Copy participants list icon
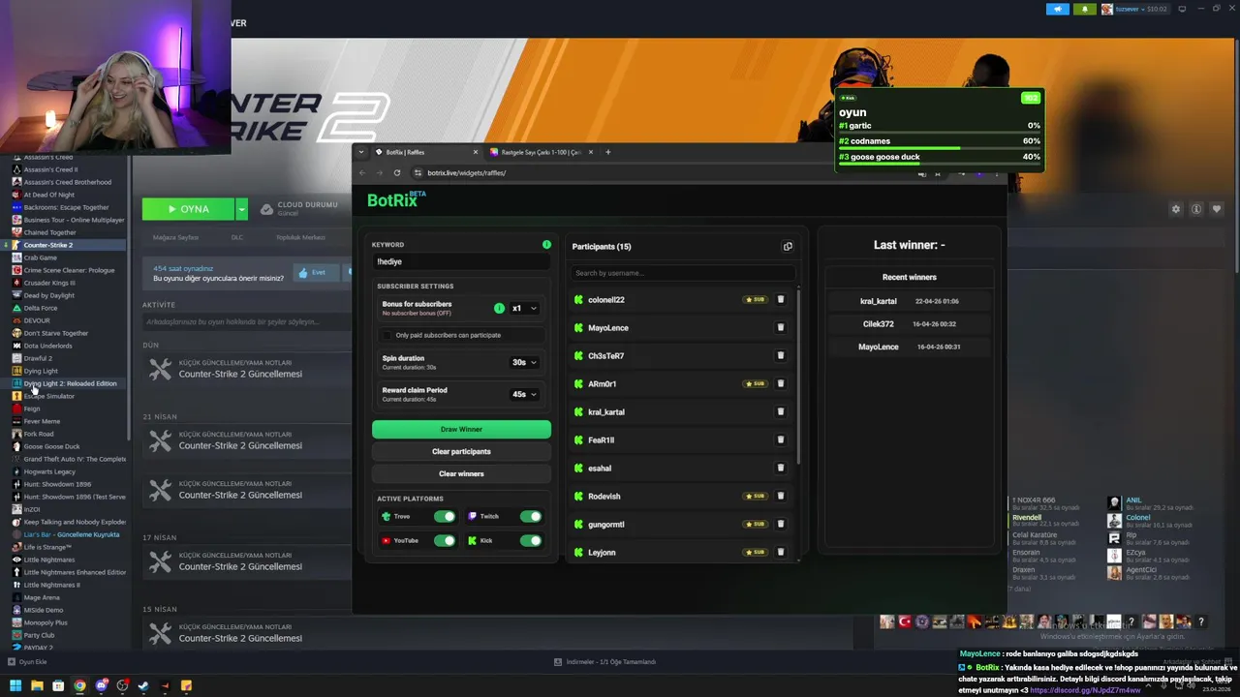 (x=788, y=247)
